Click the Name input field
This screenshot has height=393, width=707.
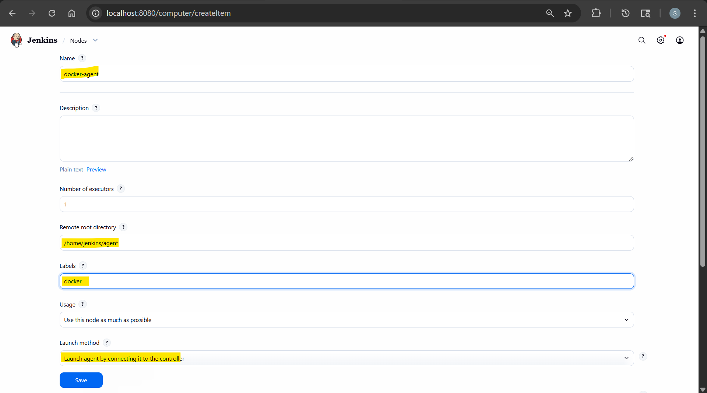(x=347, y=74)
